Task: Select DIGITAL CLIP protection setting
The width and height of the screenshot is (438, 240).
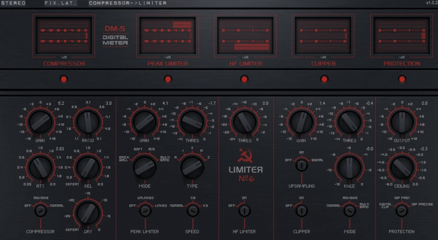Action: (x=385, y=206)
